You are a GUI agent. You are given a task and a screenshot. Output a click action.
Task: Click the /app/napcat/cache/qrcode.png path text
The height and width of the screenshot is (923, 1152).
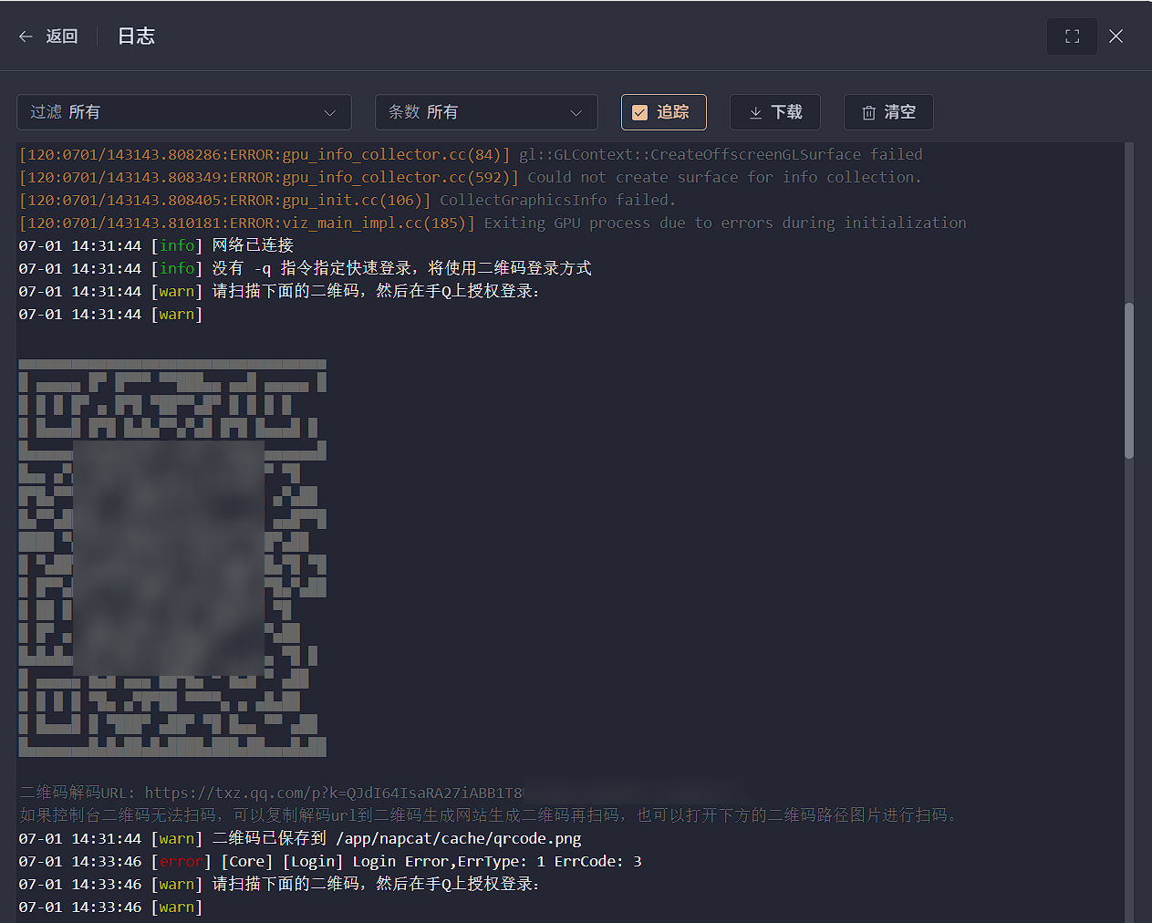click(459, 838)
